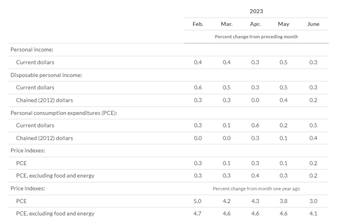338x223 pixels.
Task: Select June personal income value 0.3
Action: 313,62
